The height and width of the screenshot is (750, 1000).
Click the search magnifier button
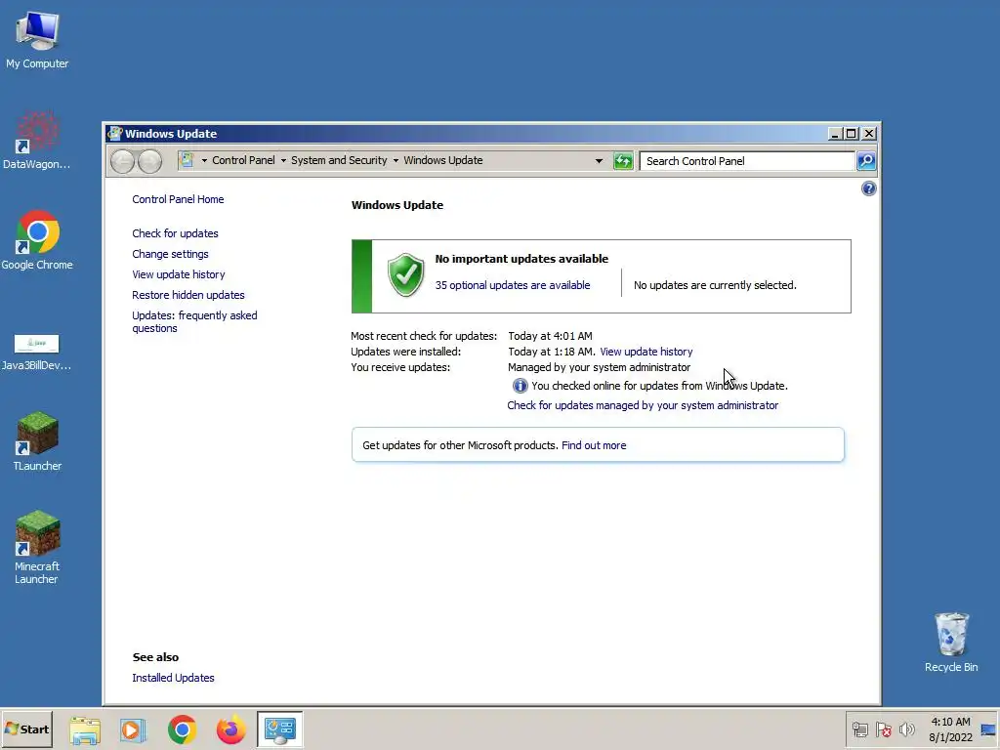click(x=866, y=161)
